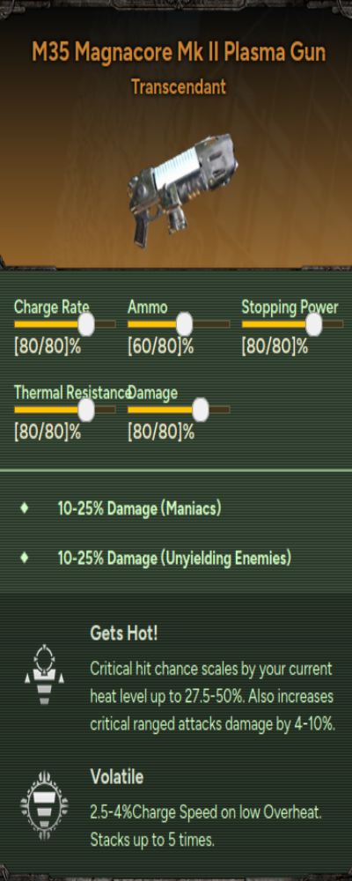This screenshot has height=881, width=352.
Task: Click the Stopping Power slider handle
Action: [314, 324]
